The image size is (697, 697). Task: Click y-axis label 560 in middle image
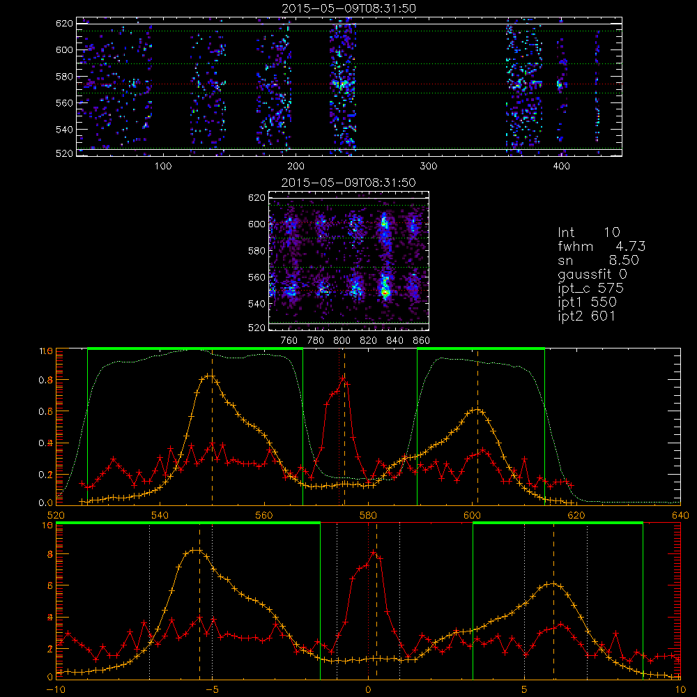pos(256,277)
